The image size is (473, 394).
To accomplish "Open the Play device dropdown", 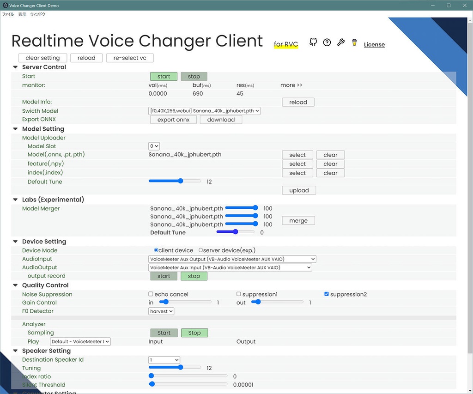I will 80,341.
